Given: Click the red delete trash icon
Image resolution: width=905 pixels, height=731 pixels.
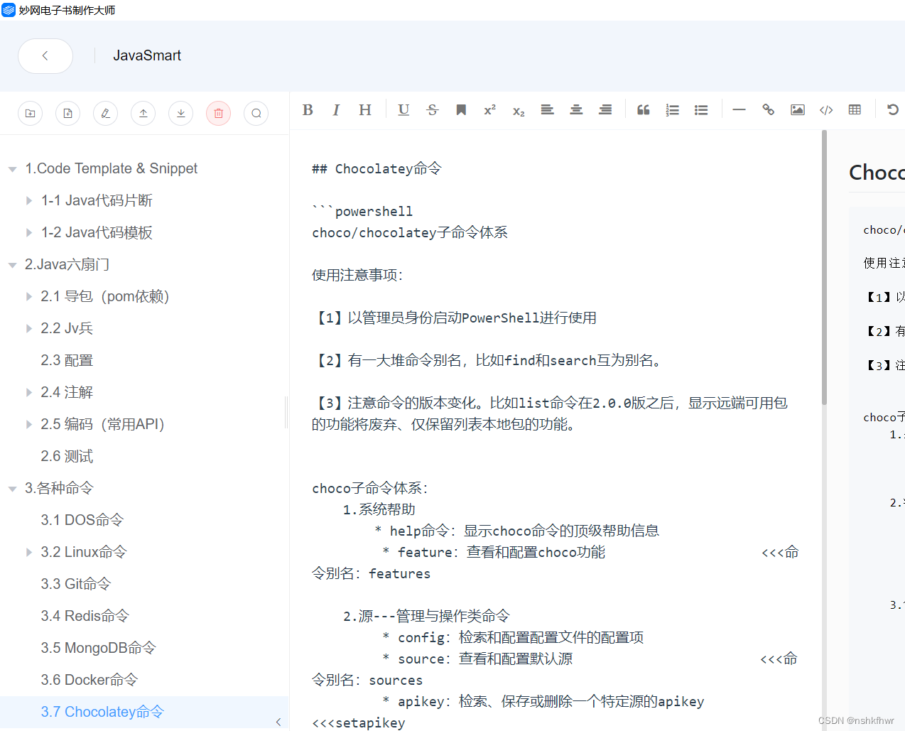Looking at the screenshot, I should point(219,113).
